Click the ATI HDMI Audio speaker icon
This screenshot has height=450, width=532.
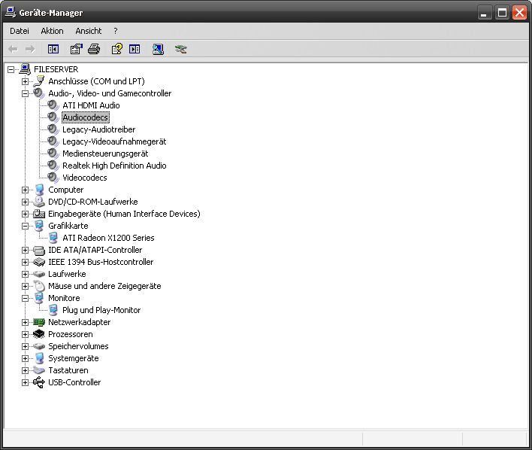click(x=53, y=105)
